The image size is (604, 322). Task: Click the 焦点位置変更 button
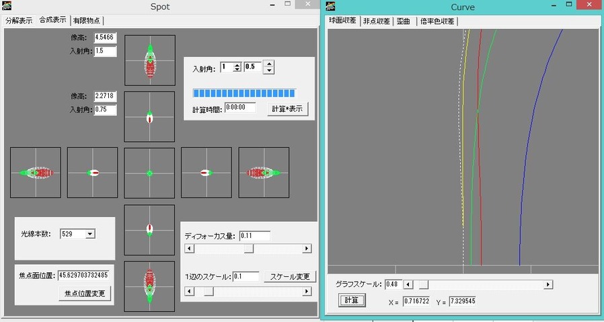coord(85,294)
